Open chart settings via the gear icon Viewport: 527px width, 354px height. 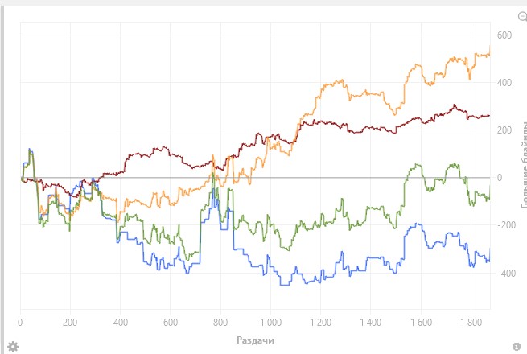pyautogui.click(x=13, y=347)
